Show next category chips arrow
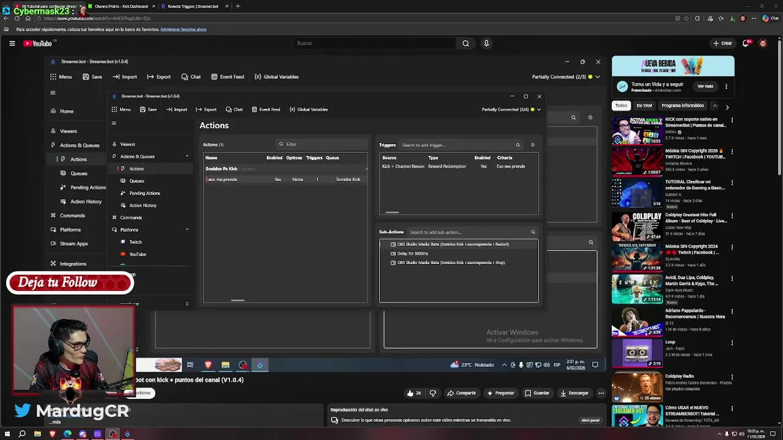The height and width of the screenshot is (440, 783). tap(727, 106)
